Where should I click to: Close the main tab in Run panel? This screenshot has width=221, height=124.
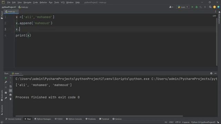click(21, 73)
